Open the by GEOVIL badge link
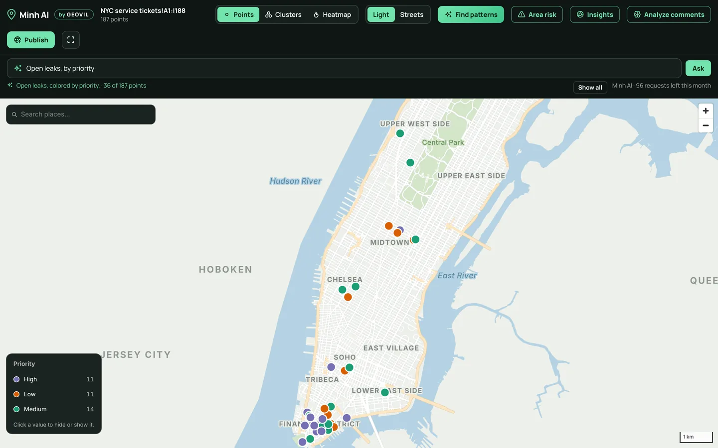 [74, 14]
